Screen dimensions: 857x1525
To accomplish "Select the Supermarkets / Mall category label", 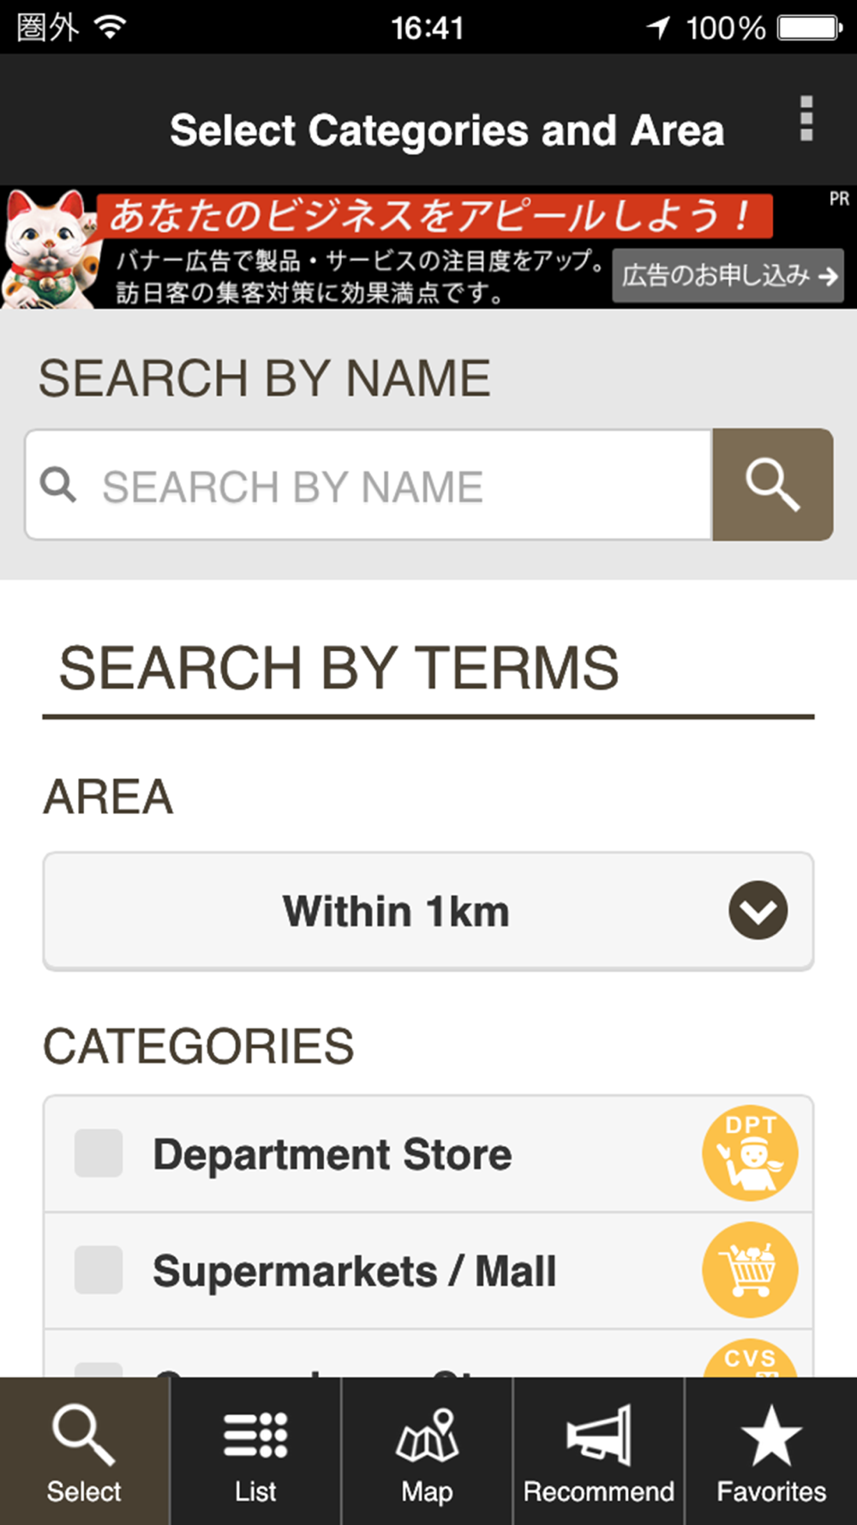I will (354, 1271).
